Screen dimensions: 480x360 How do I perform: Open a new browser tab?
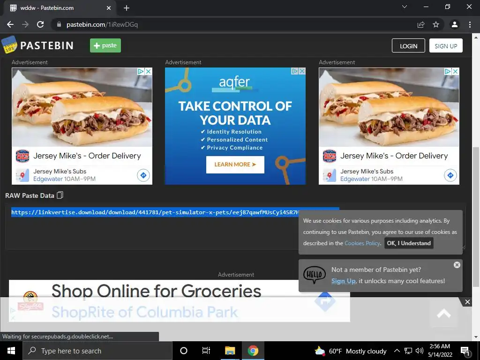(127, 8)
